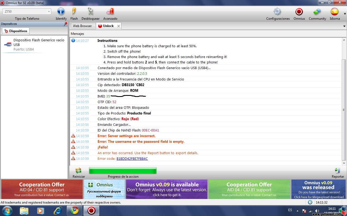The image size is (347, 216).
Task: Open the tab list dropdown arrow
Action: (345, 26)
